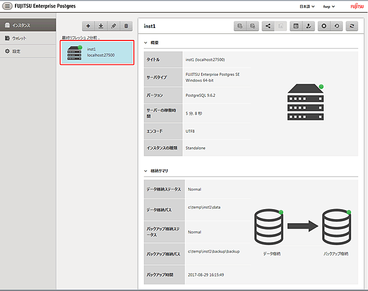Add a new instance with plus icon
368x291 pixels.
tap(88, 26)
